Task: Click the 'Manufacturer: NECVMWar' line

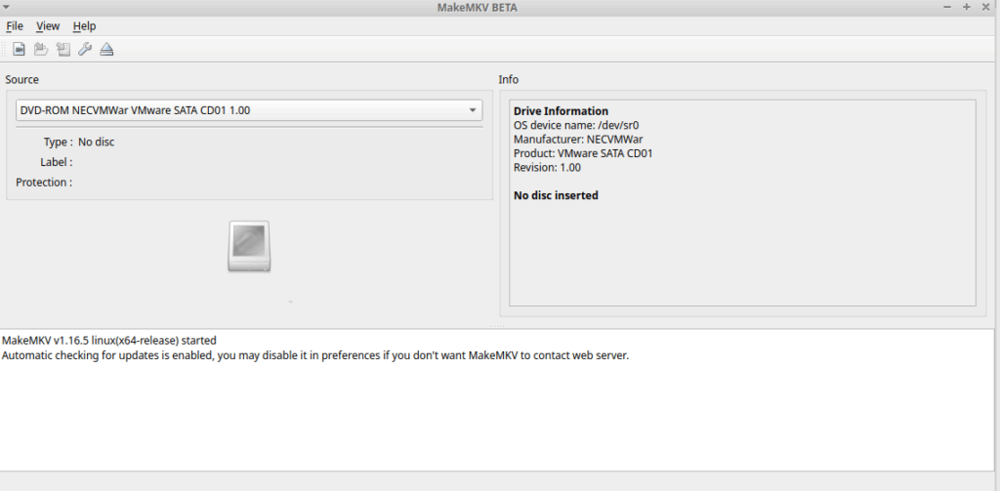Action: [x=578, y=139]
